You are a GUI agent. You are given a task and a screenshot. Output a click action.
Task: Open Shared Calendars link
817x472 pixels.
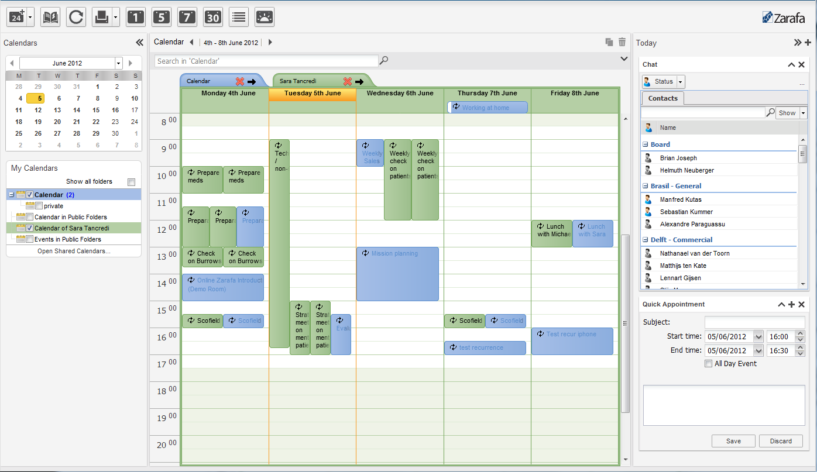[x=73, y=250]
